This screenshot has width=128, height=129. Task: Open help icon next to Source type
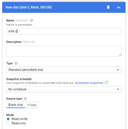pyautogui.click(x=25, y=99)
